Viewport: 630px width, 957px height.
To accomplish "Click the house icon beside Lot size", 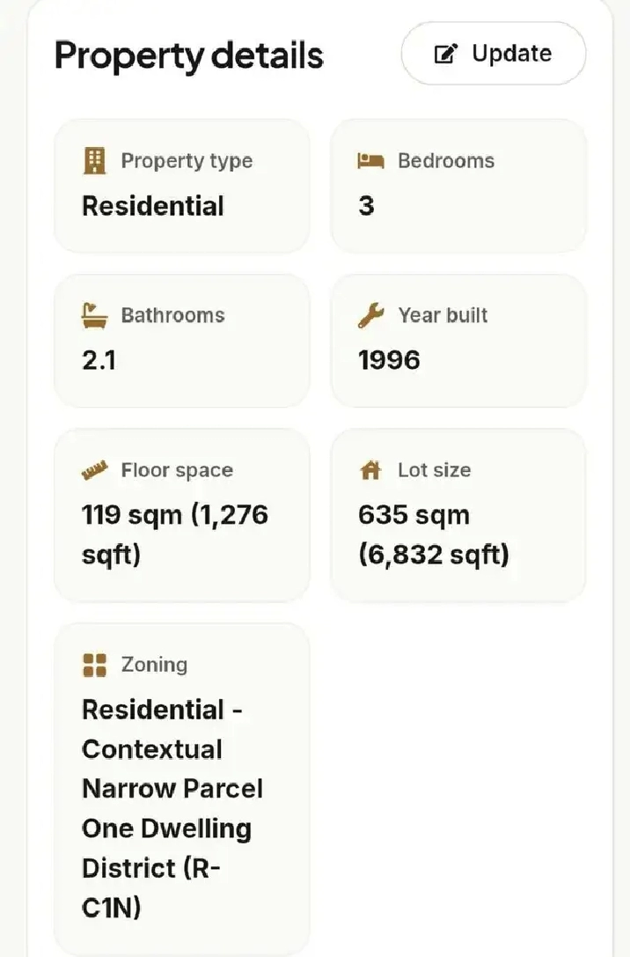I will click(370, 470).
